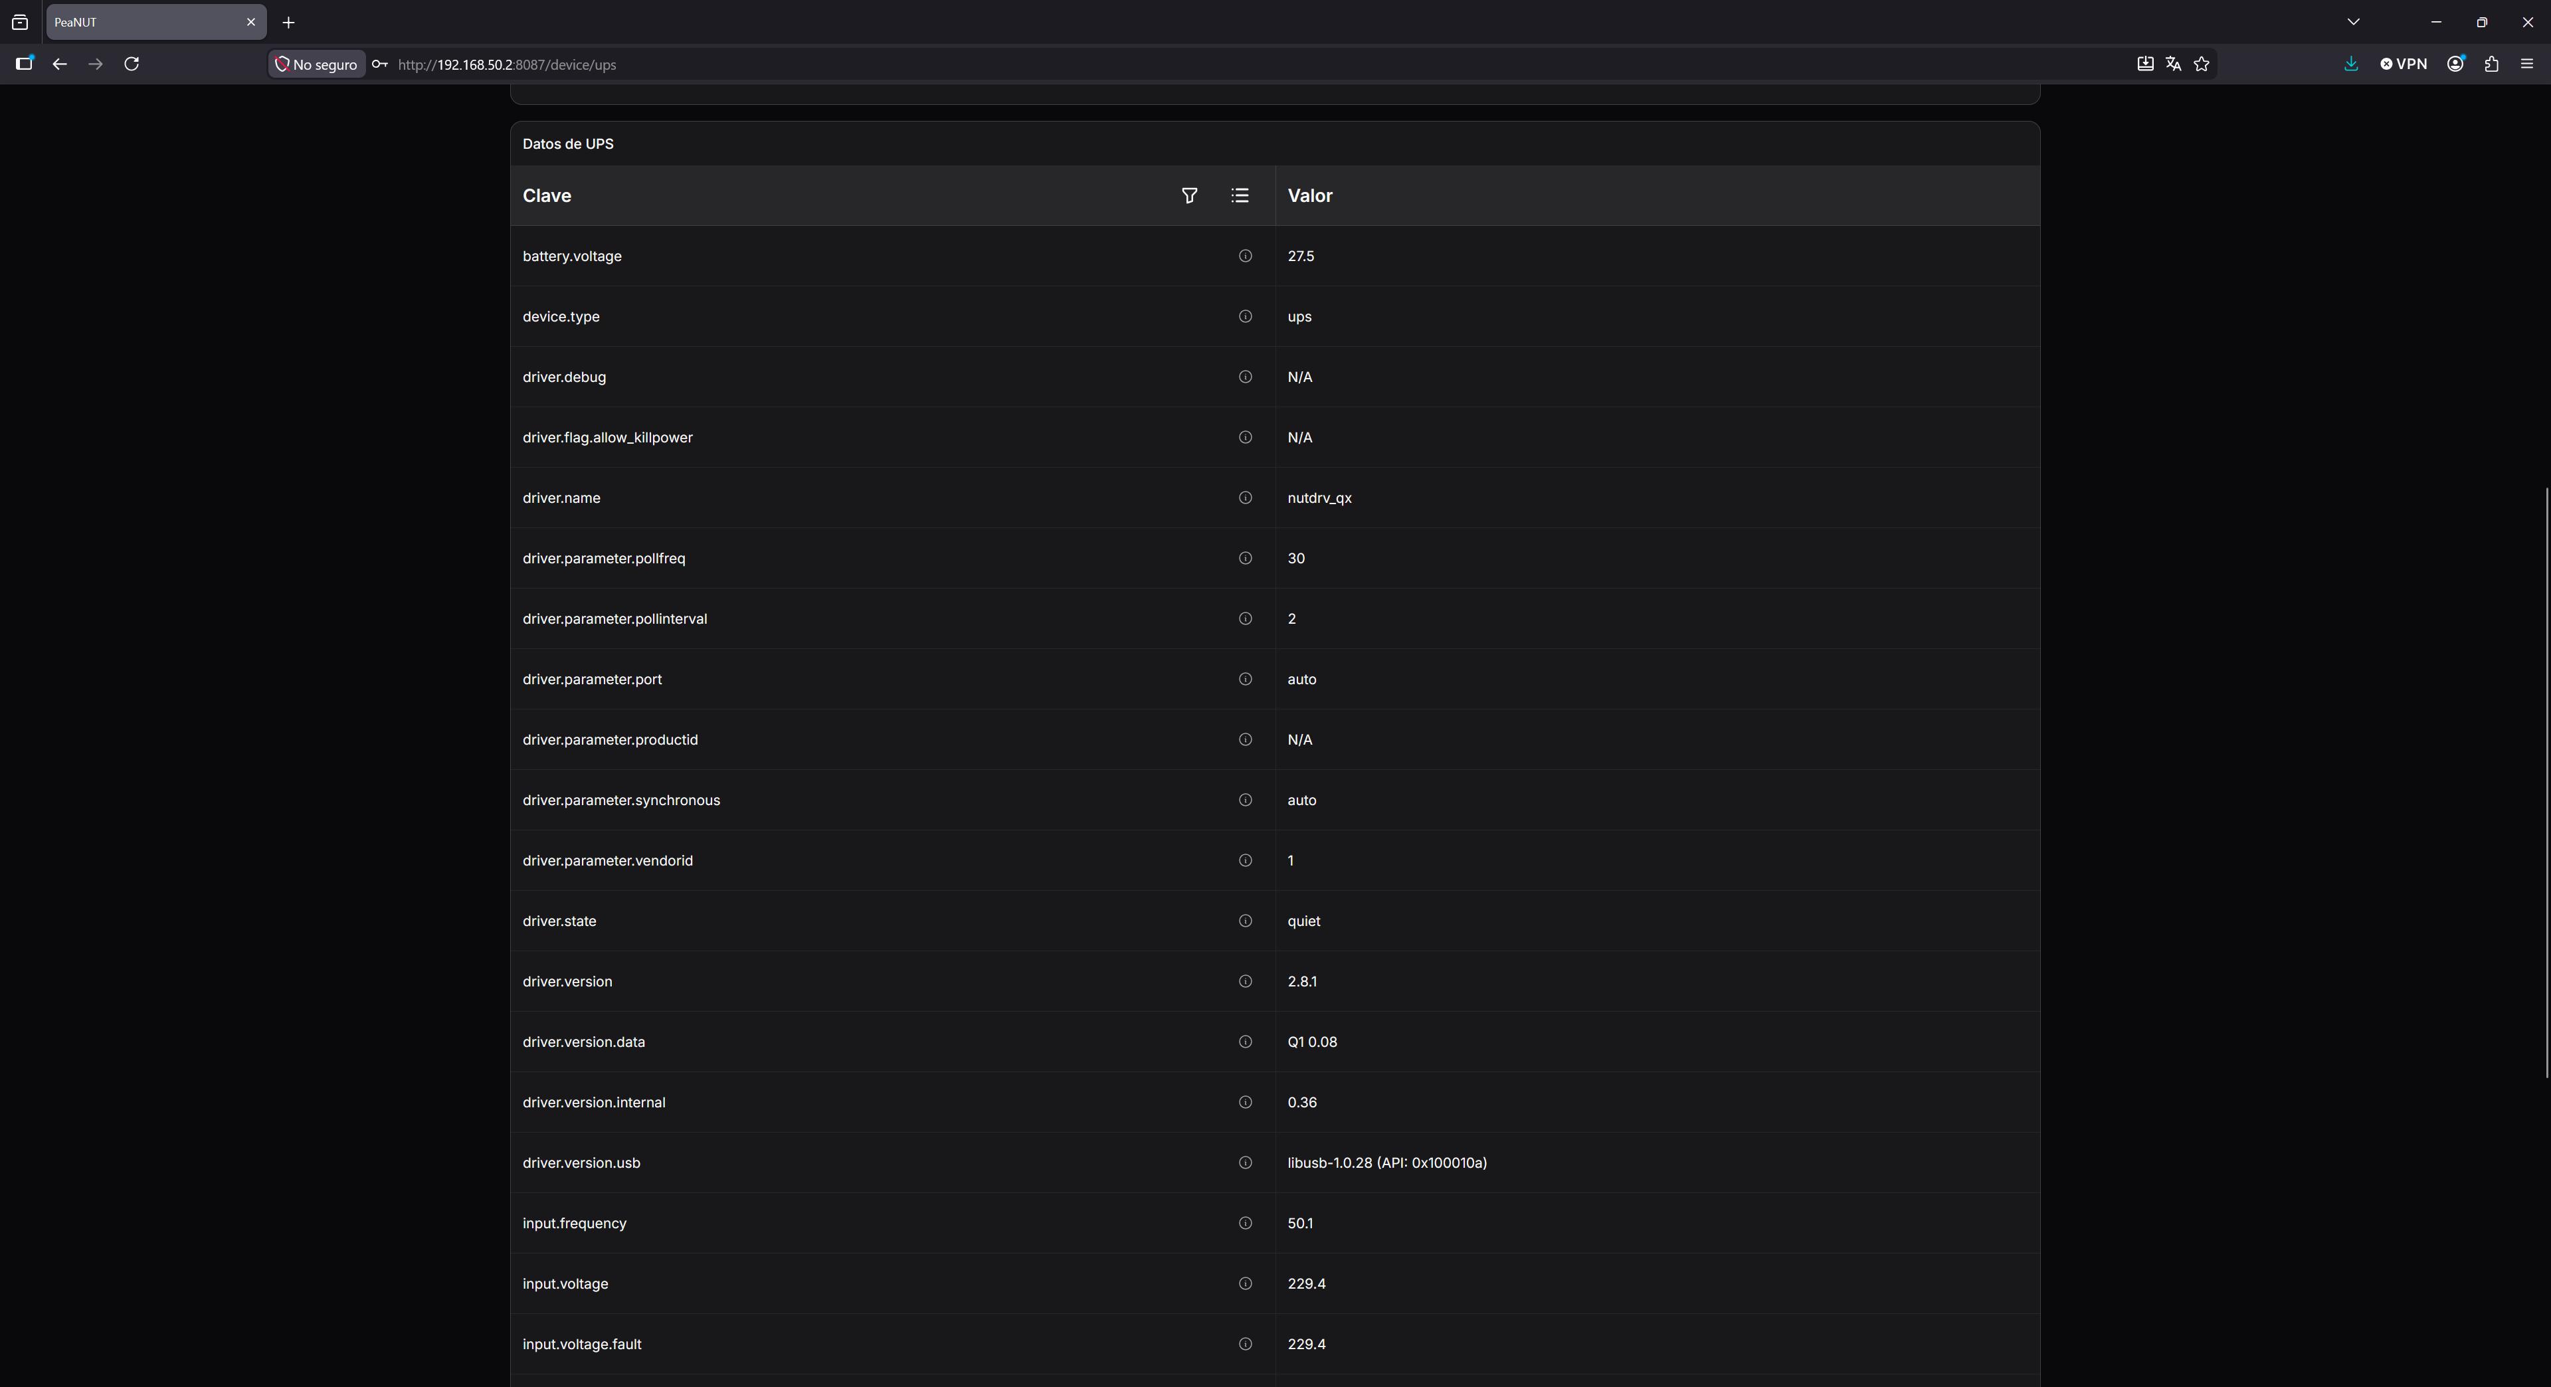Bookmark this page with the star icon

tap(2202, 64)
